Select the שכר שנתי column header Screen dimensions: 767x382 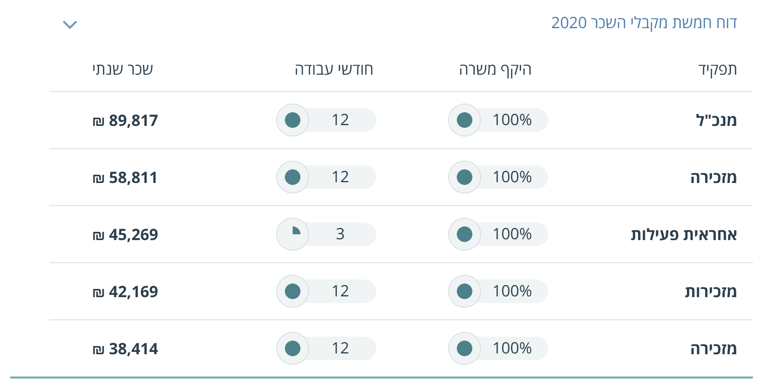pyautogui.click(x=123, y=70)
